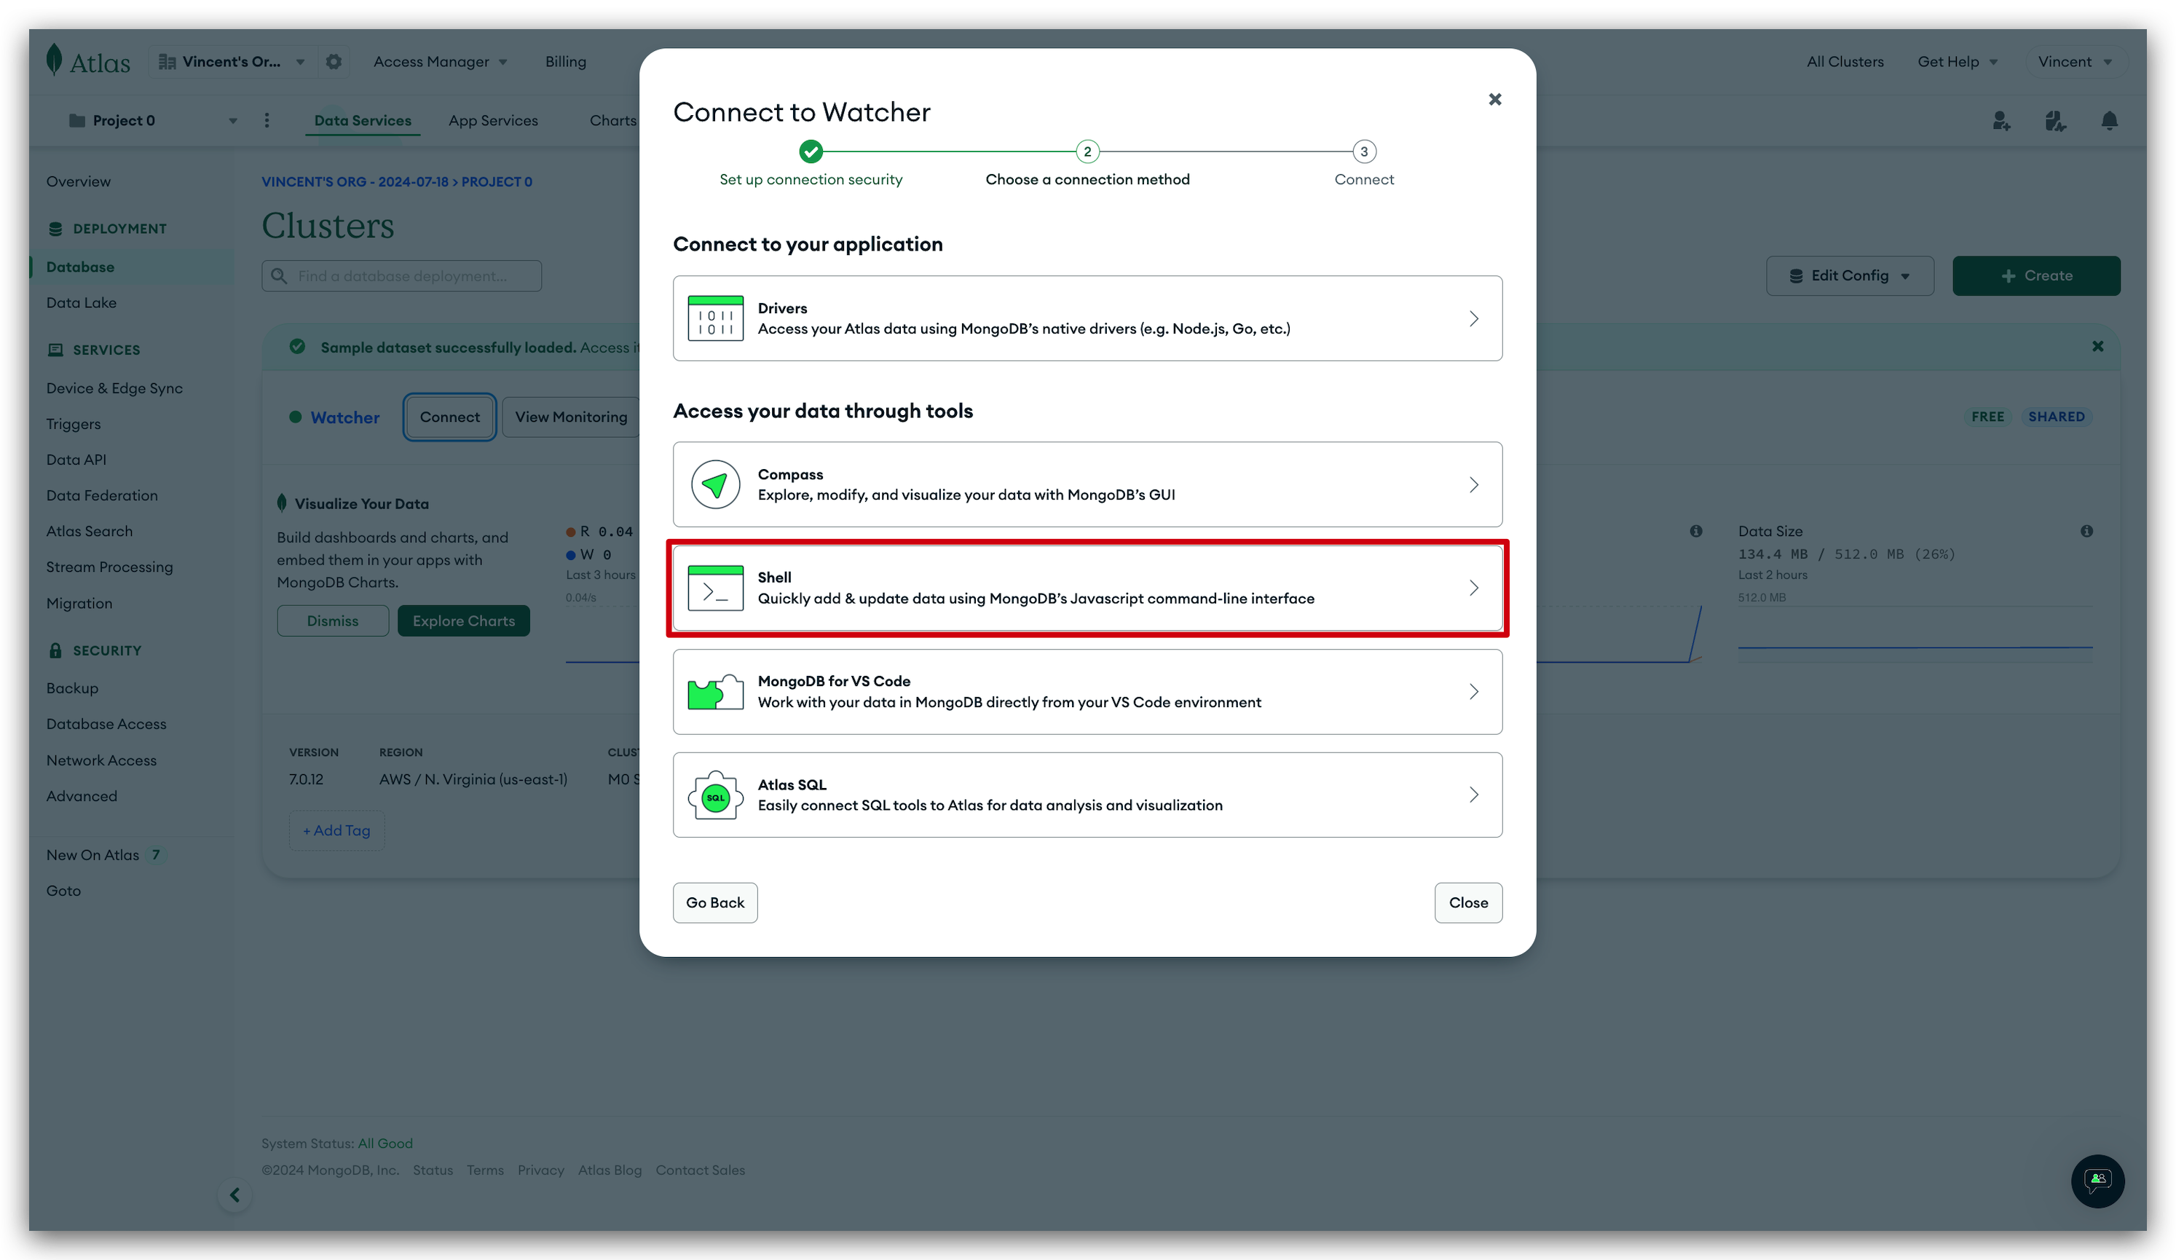Open project options three-dot menu
Image resolution: width=2176 pixels, height=1260 pixels.
click(x=267, y=120)
